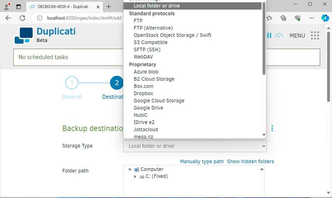
Task: Click the Proprietary group header
Action: (x=142, y=64)
